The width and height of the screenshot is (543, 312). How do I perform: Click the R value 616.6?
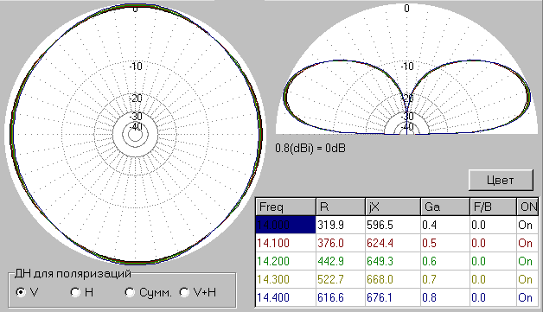coord(341,297)
